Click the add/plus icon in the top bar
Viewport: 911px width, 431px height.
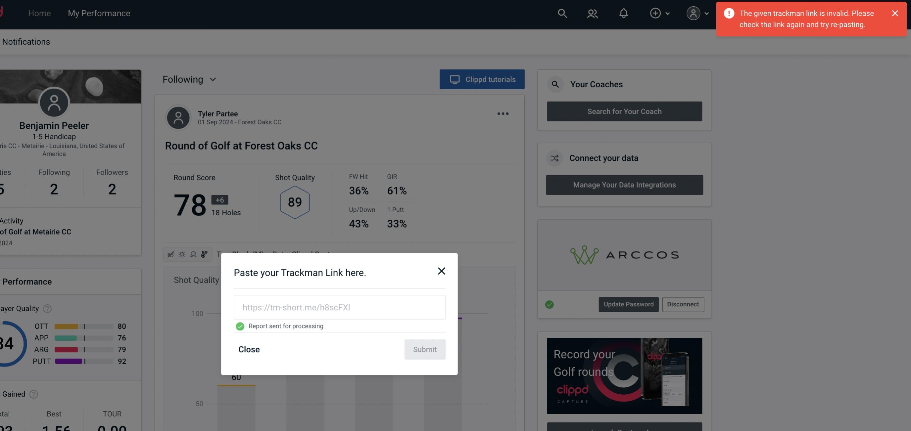click(655, 13)
